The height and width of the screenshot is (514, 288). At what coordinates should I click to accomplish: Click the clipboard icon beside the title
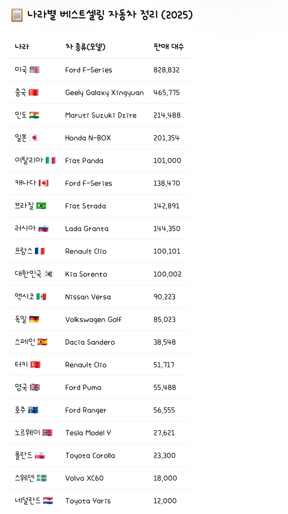pos(17,15)
